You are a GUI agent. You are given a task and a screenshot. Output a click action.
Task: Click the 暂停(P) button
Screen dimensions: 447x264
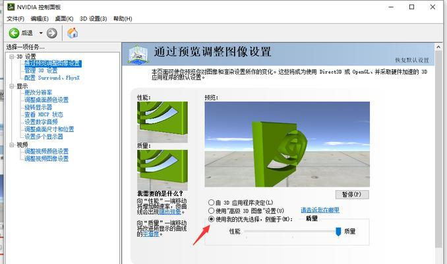(352, 194)
